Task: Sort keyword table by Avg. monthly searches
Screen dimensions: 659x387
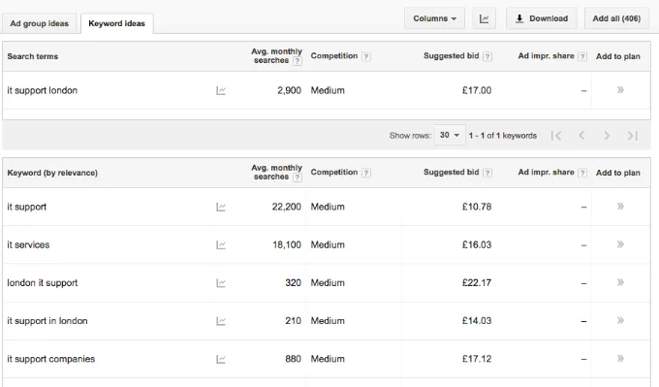Action: click(x=276, y=173)
